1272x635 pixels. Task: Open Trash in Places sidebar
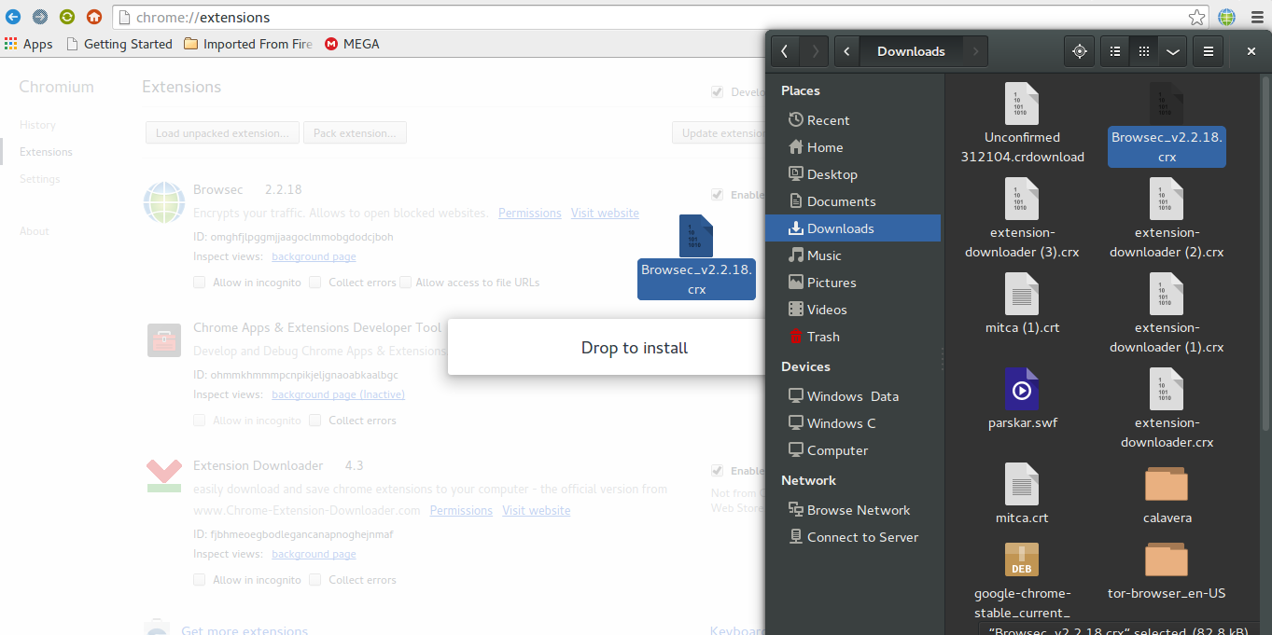point(853,337)
